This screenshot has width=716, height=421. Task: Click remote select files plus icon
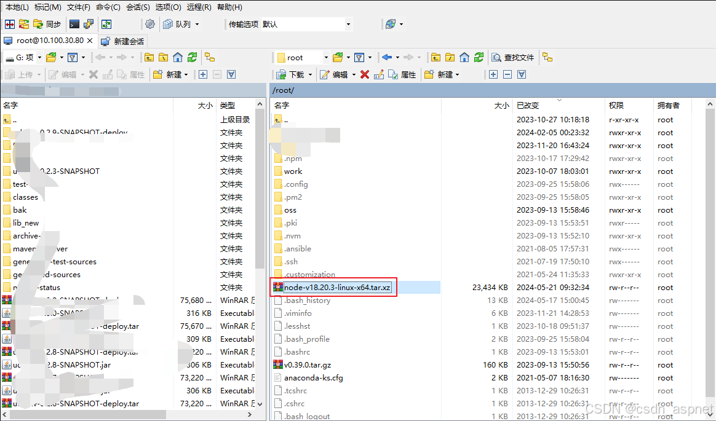click(493, 74)
